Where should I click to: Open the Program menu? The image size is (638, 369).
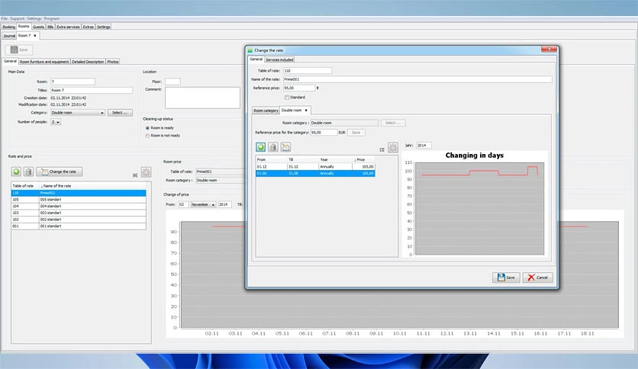pyautogui.click(x=52, y=18)
